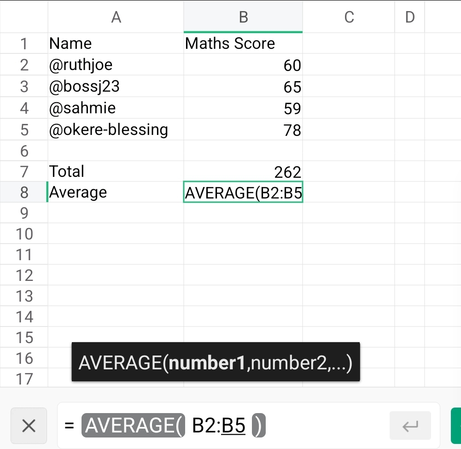The height and width of the screenshot is (449, 461).
Task: Select column C header
Action: click(x=349, y=17)
